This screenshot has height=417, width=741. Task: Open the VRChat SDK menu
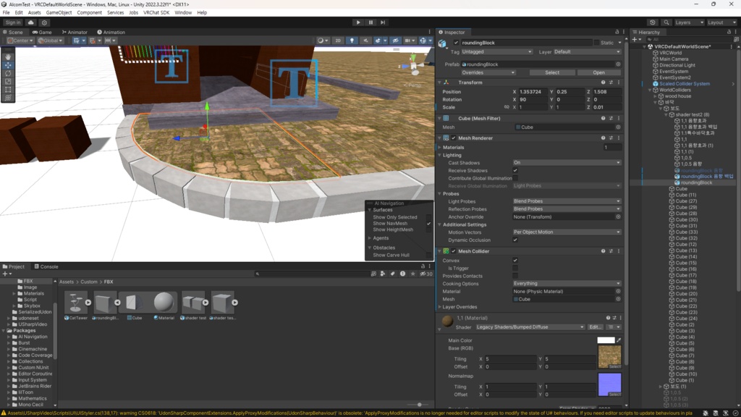point(156,13)
